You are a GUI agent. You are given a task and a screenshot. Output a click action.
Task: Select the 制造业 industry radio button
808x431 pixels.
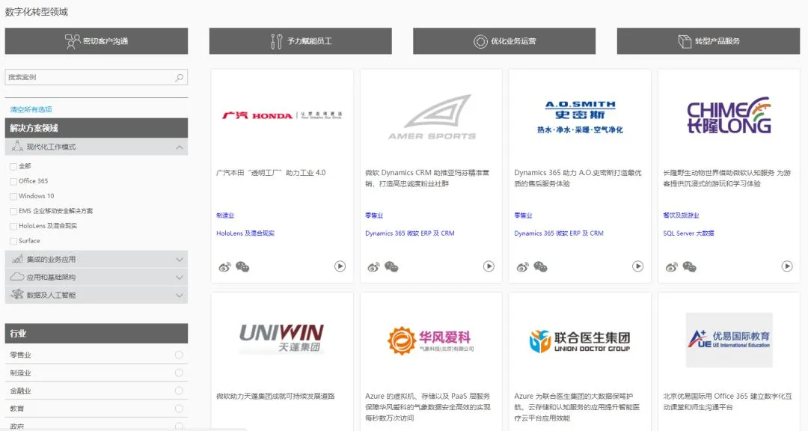(179, 373)
